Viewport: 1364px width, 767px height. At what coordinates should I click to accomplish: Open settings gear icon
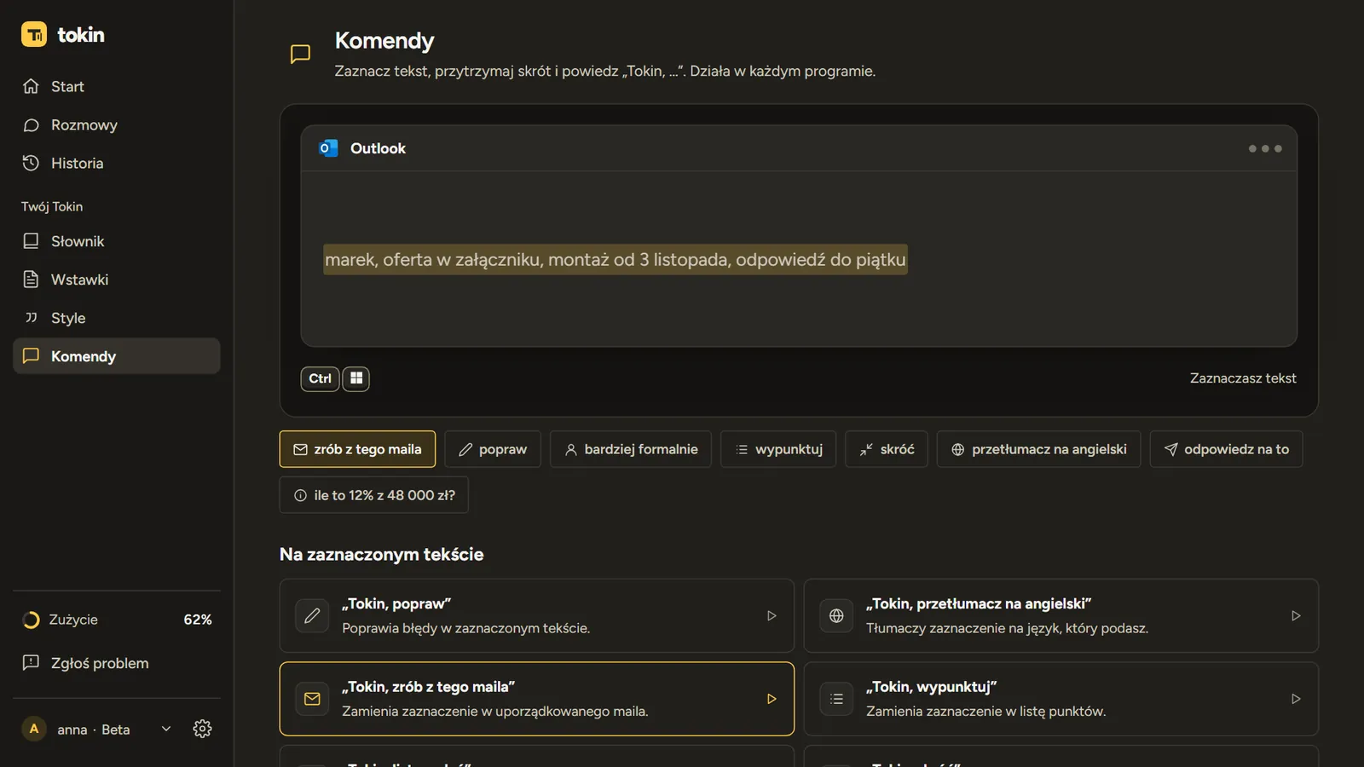[202, 729]
